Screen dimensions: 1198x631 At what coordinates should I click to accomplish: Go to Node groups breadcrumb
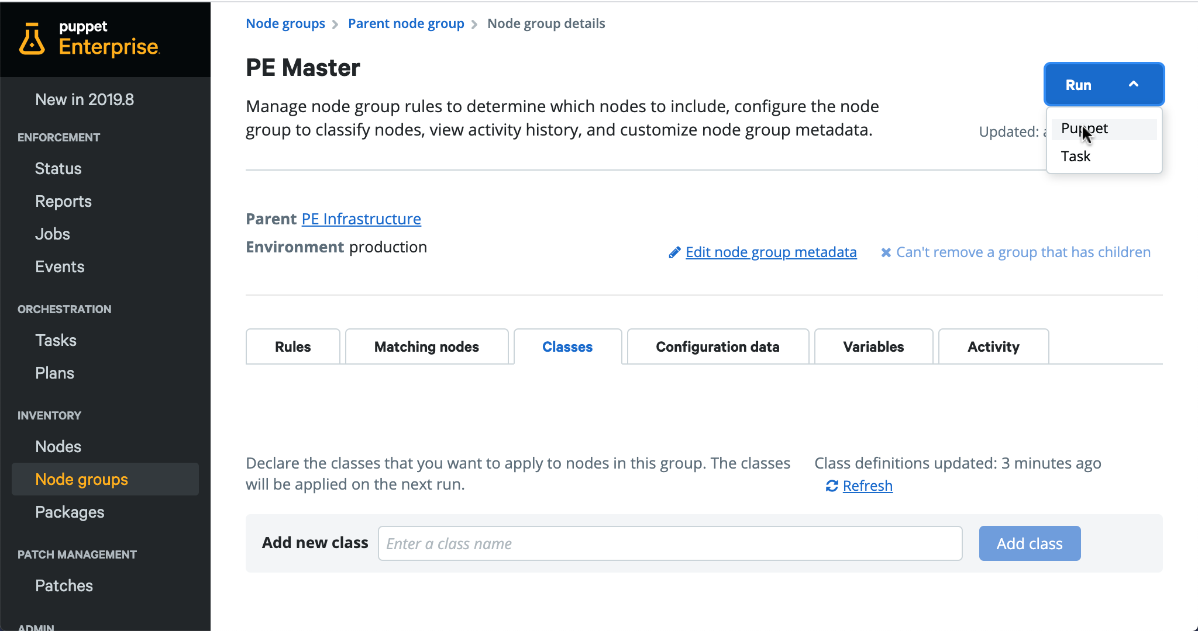tap(285, 24)
